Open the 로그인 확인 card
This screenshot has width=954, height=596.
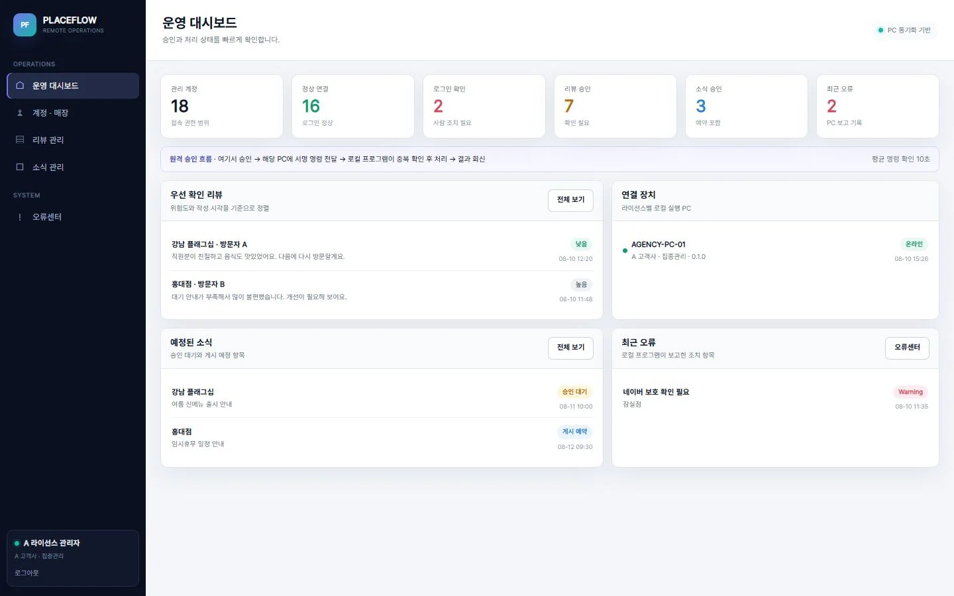pyautogui.click(x=484, y=106)
